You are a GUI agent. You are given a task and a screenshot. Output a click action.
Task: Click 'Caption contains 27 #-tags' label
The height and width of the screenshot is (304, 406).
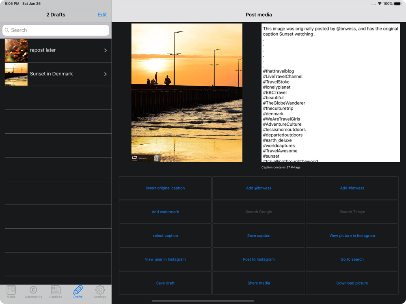click(281, 167)
